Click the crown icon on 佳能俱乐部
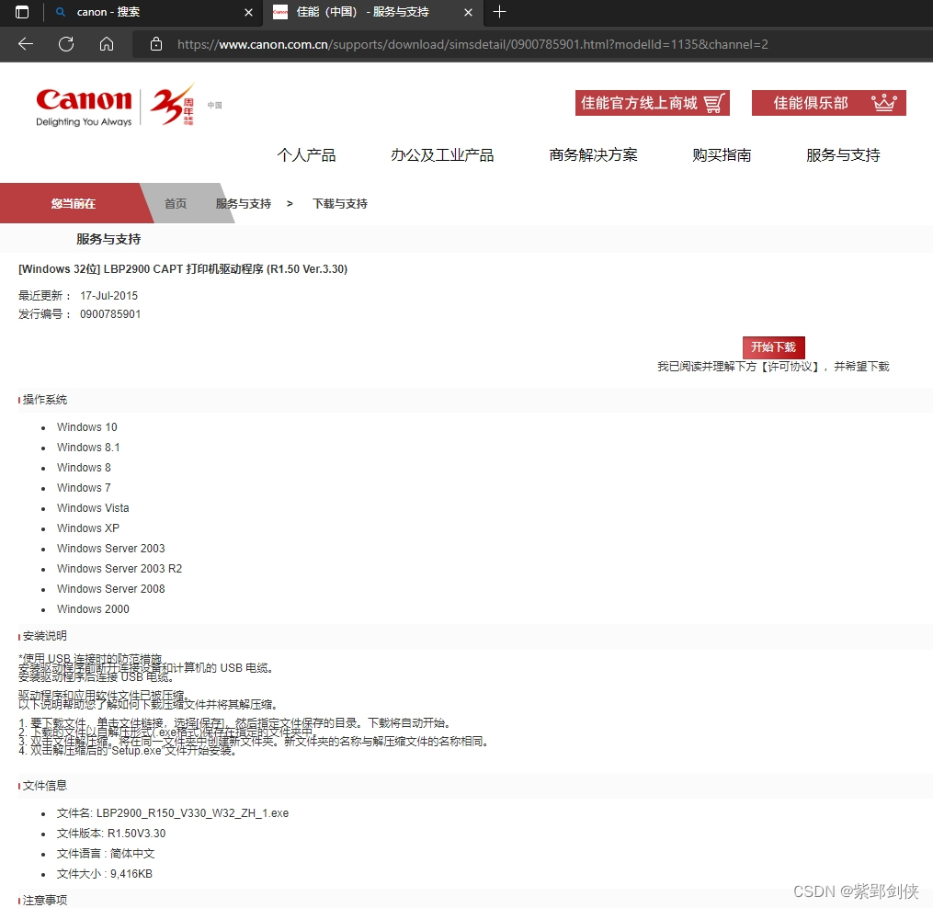Image resolution: width=933 pixels, height=908 pixels. click(884, 102)
